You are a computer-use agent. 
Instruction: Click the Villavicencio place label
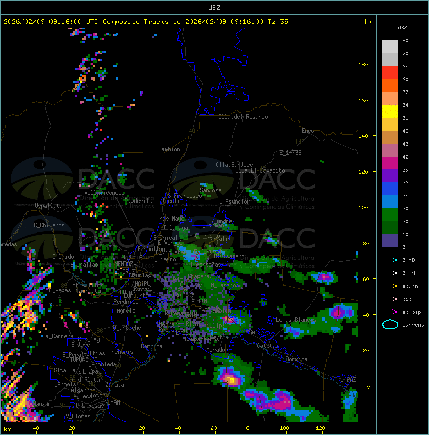point(104,193)
